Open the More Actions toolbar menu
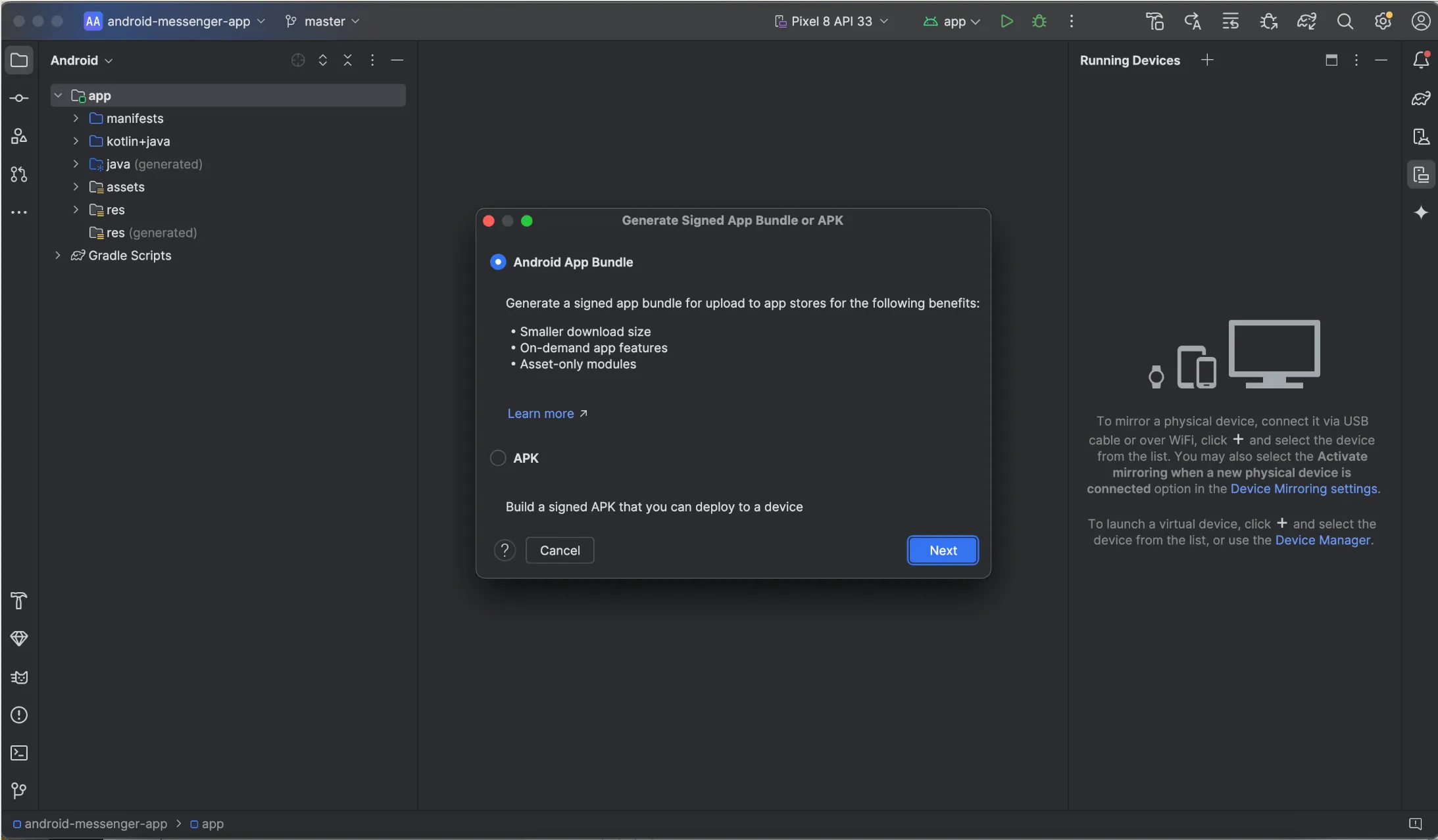Image resolution: width=1438 pixels, height=840 pixels. [x=1072, y=21]
